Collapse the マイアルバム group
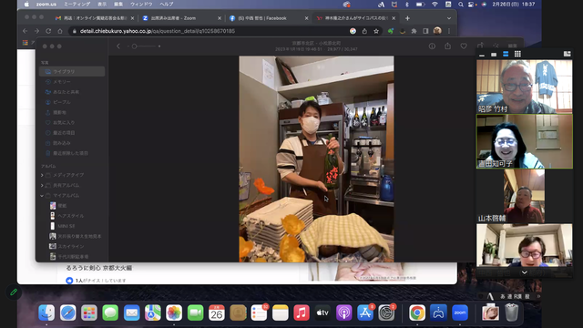583x328 pixels. click(x=42, y=195)
